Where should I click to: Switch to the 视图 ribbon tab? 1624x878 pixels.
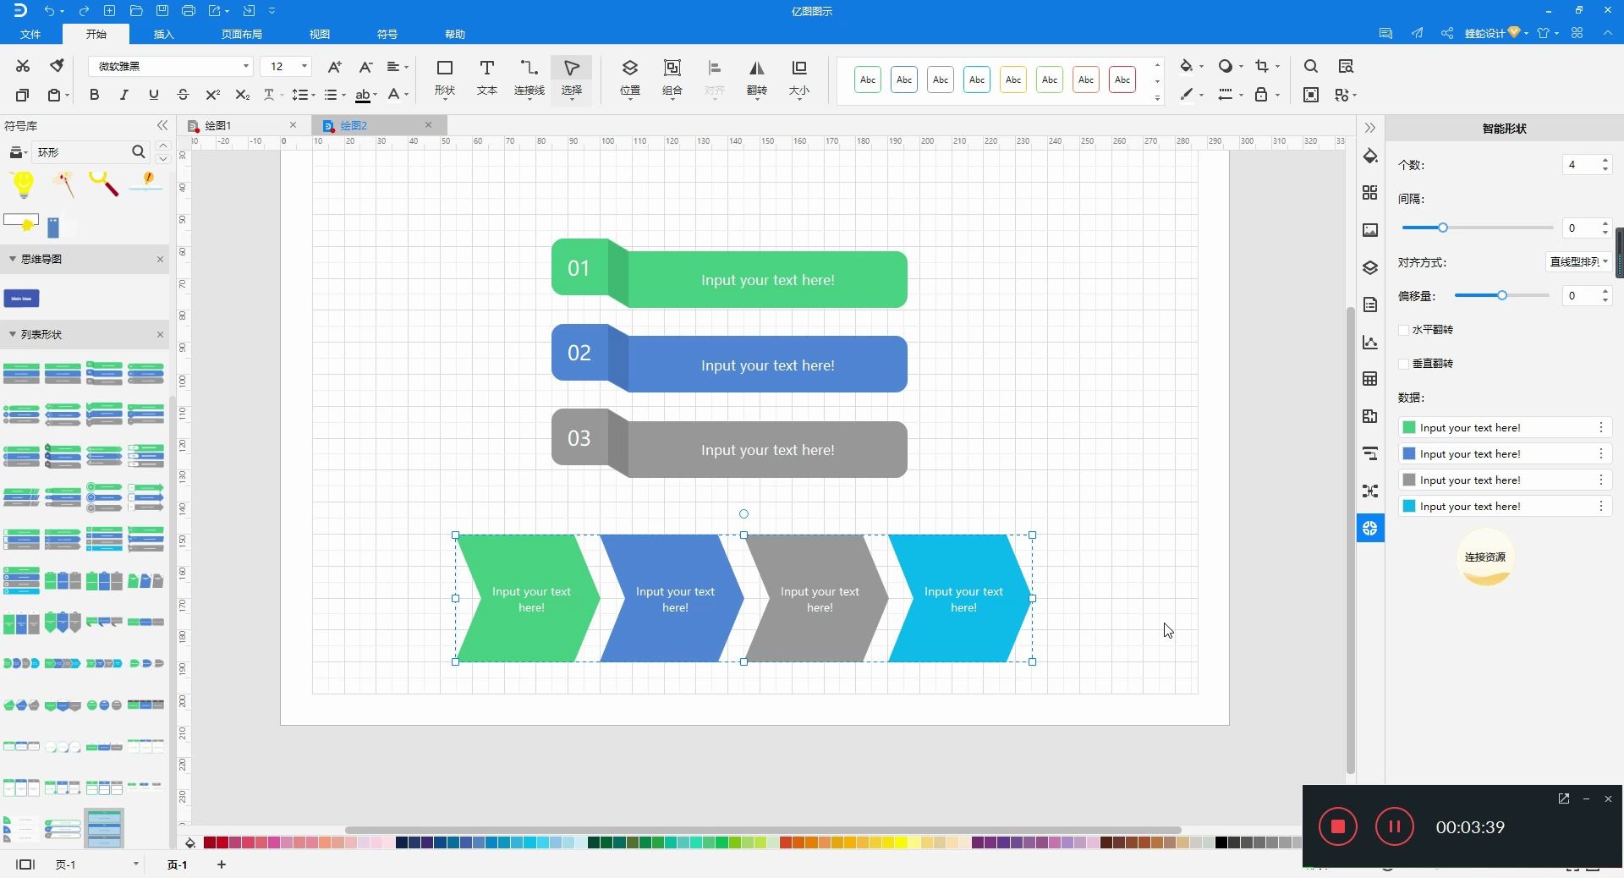coord(319,34)
